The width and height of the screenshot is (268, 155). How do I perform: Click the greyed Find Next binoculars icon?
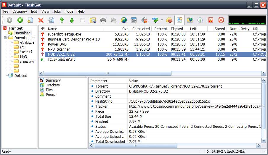113,20
